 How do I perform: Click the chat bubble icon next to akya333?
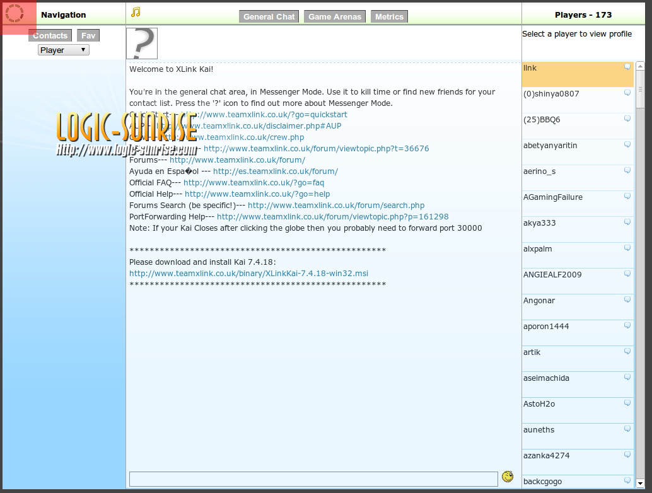tap(627, 222)
